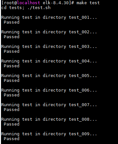Click 'Passed' result under test_005
The image size is (118, 144).
click(12, 80)
